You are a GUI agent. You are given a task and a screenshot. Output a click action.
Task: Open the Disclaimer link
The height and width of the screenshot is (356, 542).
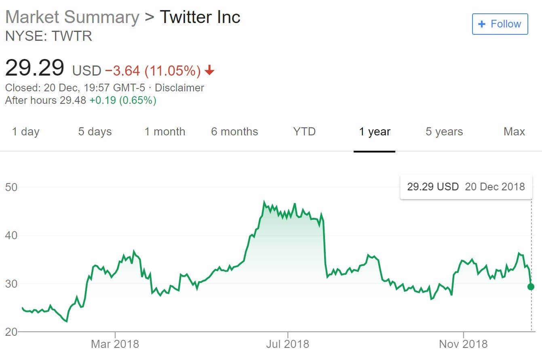(x=179, y=88)
